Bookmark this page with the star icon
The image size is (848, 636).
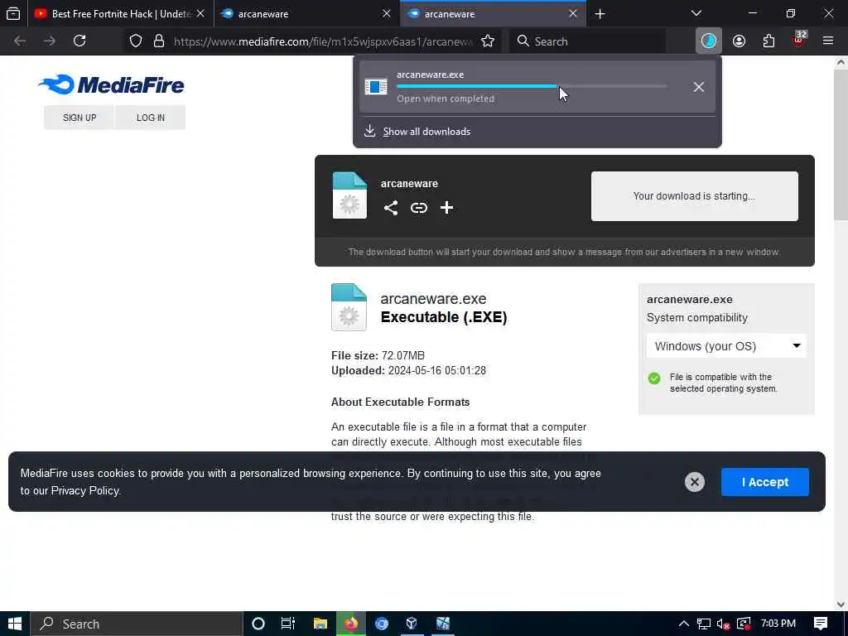coord(488,41)
